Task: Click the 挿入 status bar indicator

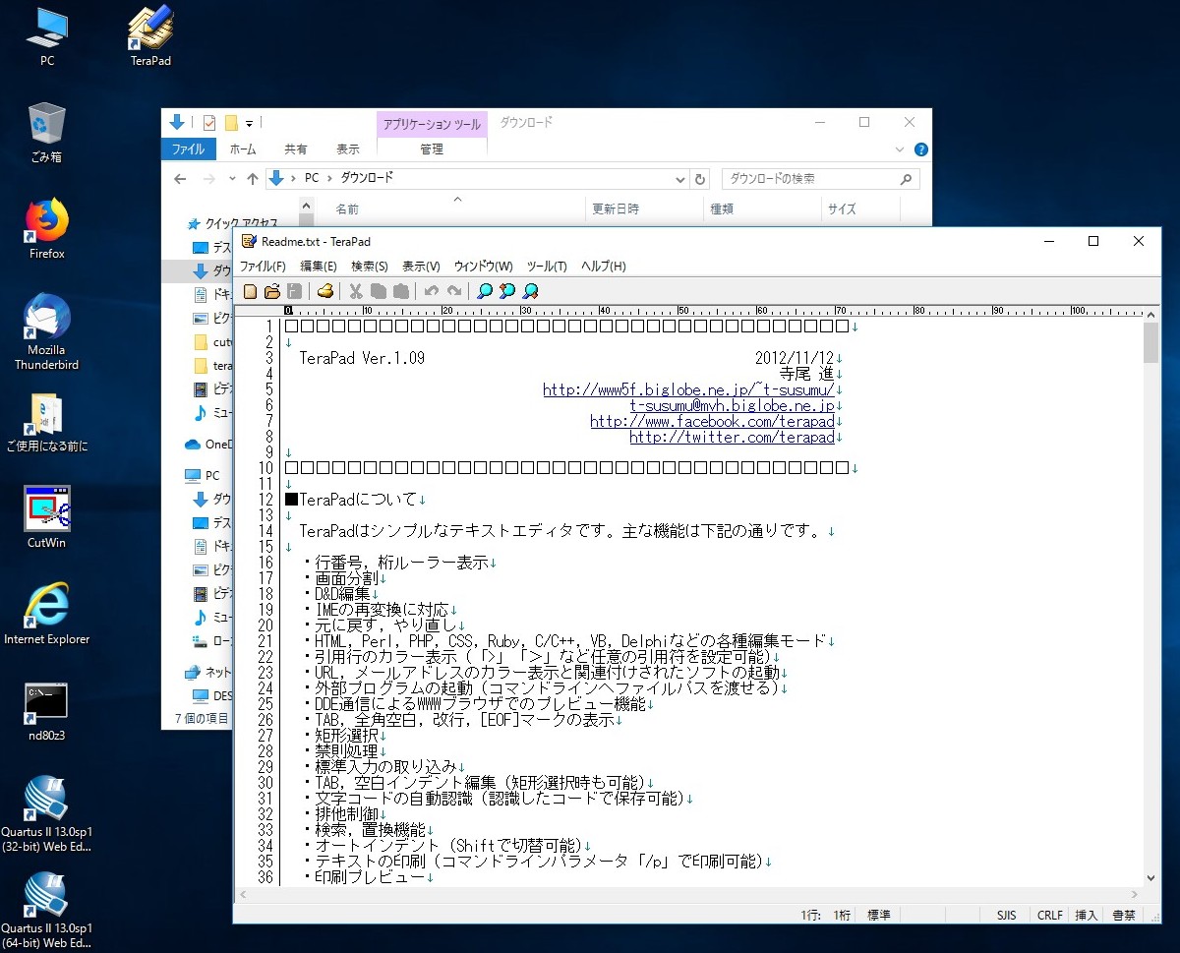Action: (x=1087, y=916)
